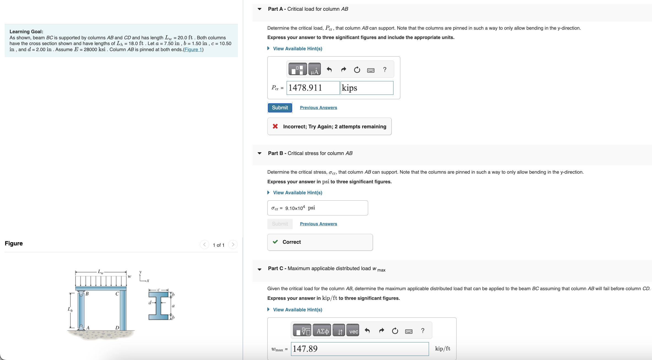Insert a vector using the vec icon
The height and width of the screenshot is (360, 652).
353,330
